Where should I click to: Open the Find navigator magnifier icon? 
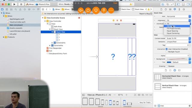(16, 9)
